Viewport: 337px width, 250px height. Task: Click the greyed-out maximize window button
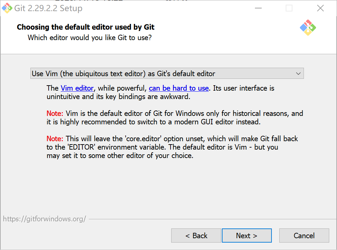(x=289, y=8)
